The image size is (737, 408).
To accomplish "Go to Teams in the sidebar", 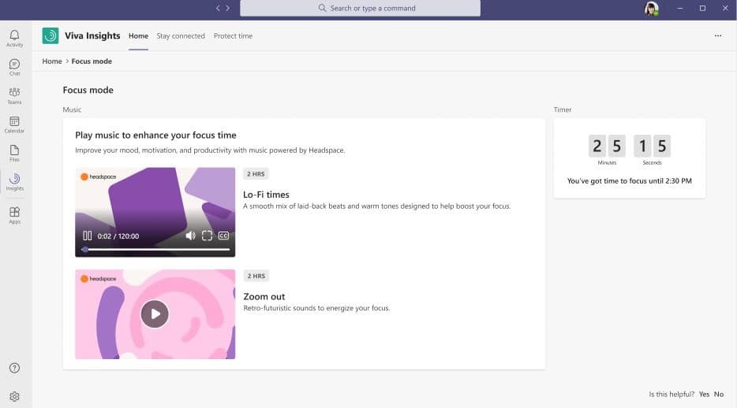I will 14,95.
